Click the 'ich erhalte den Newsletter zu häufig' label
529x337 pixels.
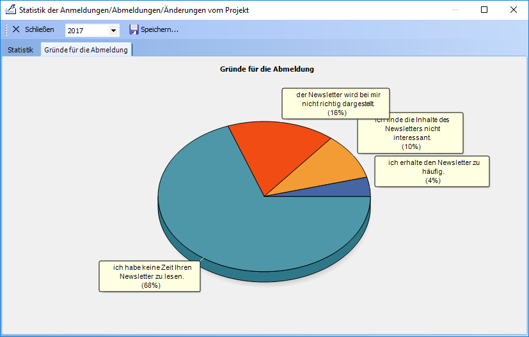[432, 171]
